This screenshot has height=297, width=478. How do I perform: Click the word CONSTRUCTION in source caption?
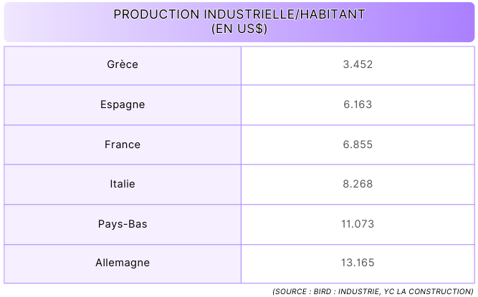pyautogui.click(x=439, y=291)
